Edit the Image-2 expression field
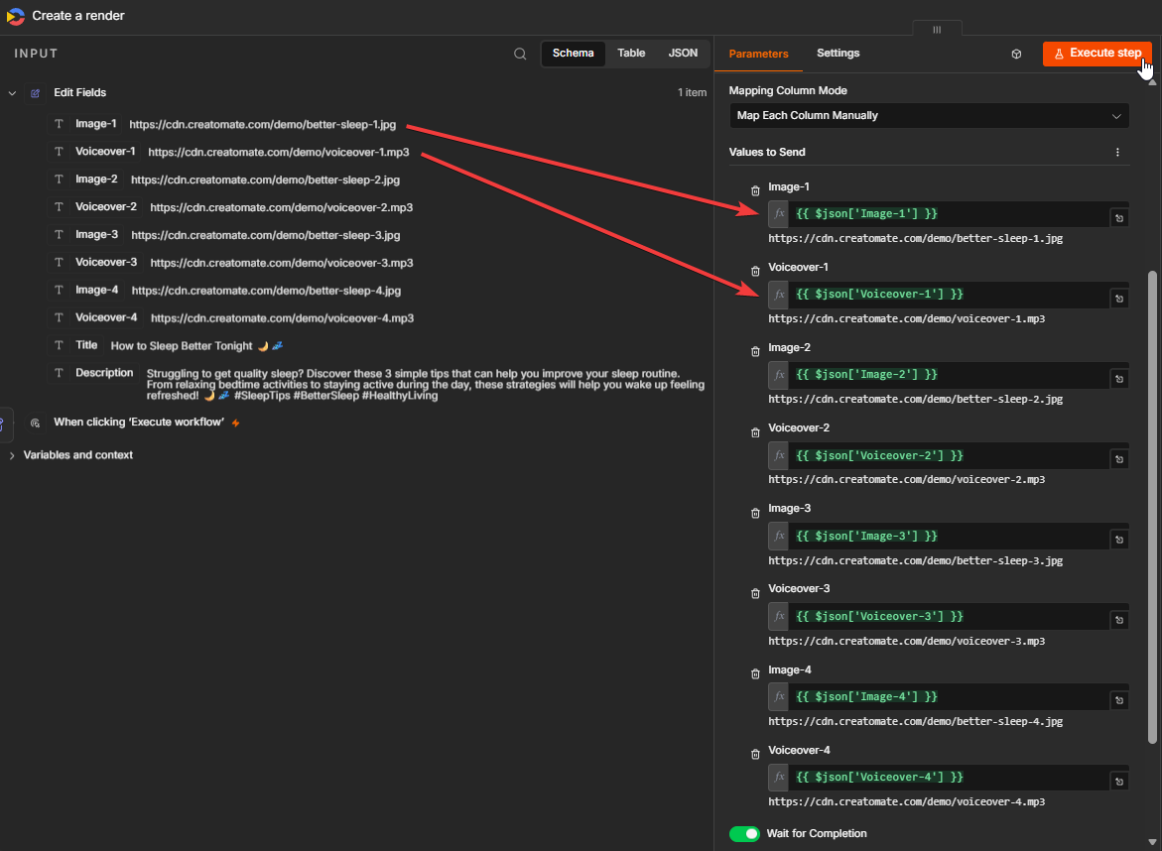Screen dimensions: 1162x851 (949, 375)
